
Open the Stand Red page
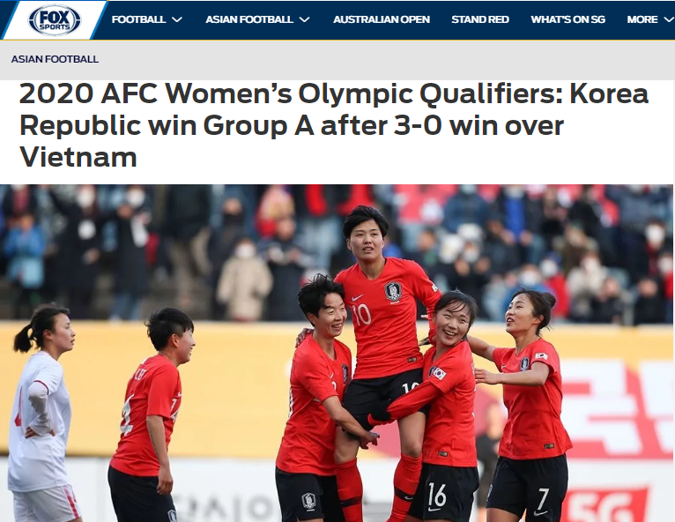click(x=480, y=19)
